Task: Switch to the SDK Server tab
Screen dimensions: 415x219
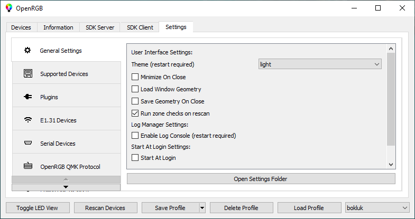Action: click(x=100, y=27)
